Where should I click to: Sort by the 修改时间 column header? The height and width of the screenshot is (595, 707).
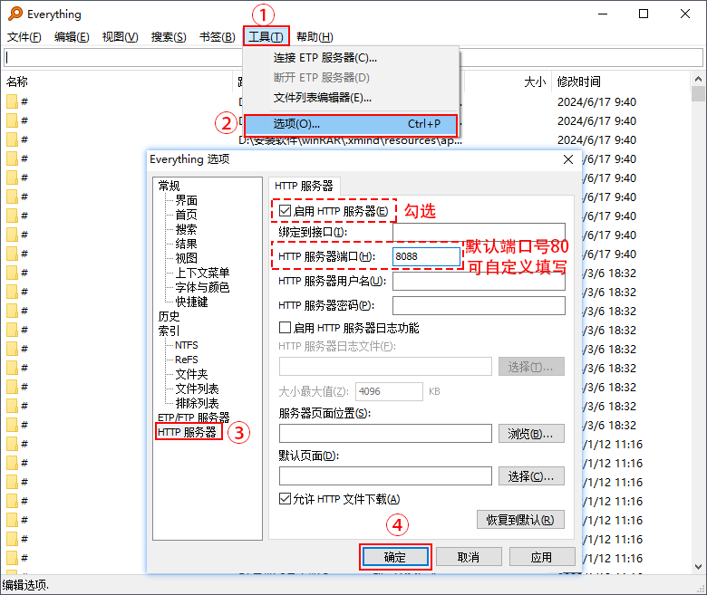[579, 82]
